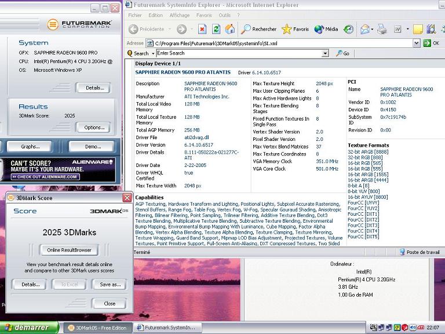This screenshot has width=445, height=334.
Task: Click the 32-bit ARGB [8888] texture format
Action: point(368,152)
